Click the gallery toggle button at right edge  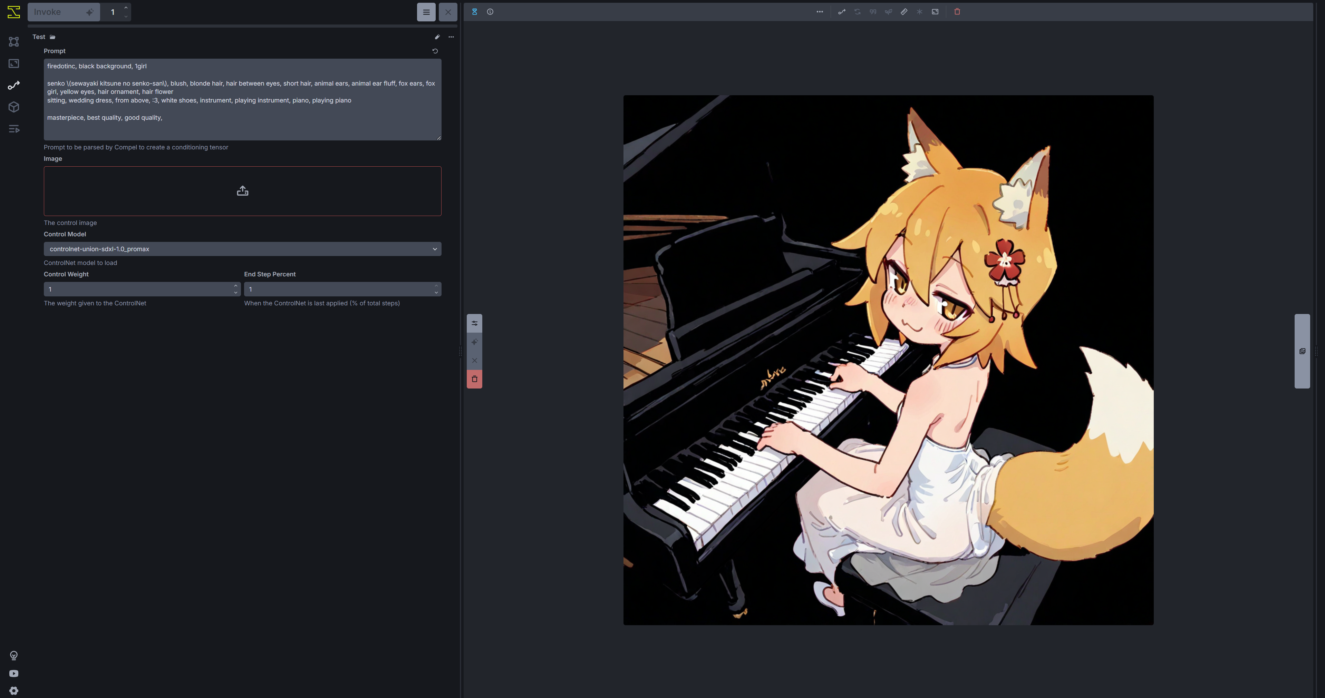tap(1302, 351)
